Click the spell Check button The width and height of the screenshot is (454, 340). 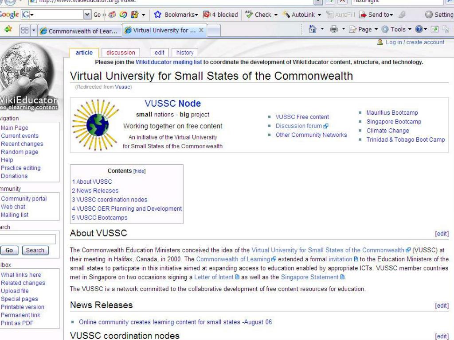pyautogui.click(x=258, y=15)
